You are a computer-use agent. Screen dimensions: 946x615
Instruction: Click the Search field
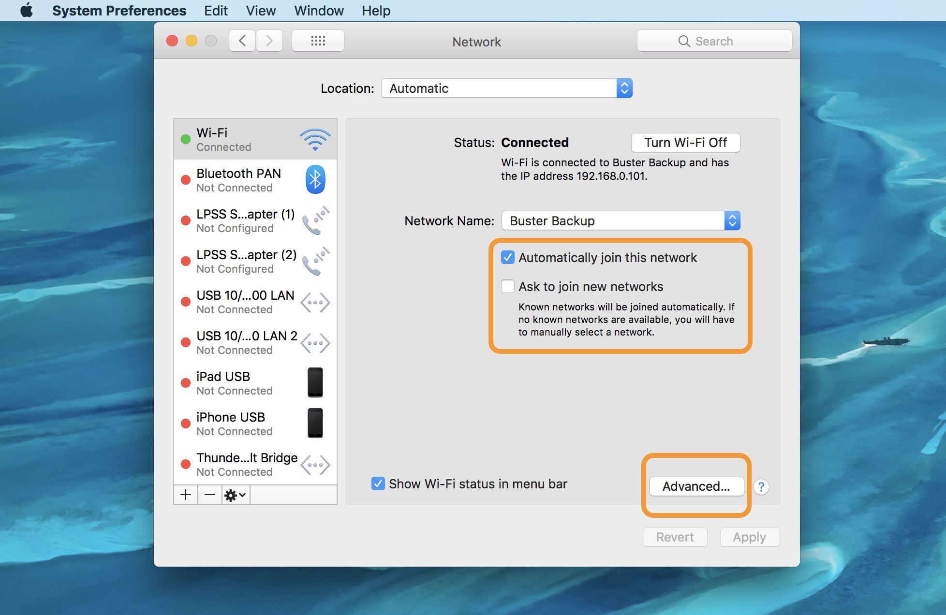[714, 41]
